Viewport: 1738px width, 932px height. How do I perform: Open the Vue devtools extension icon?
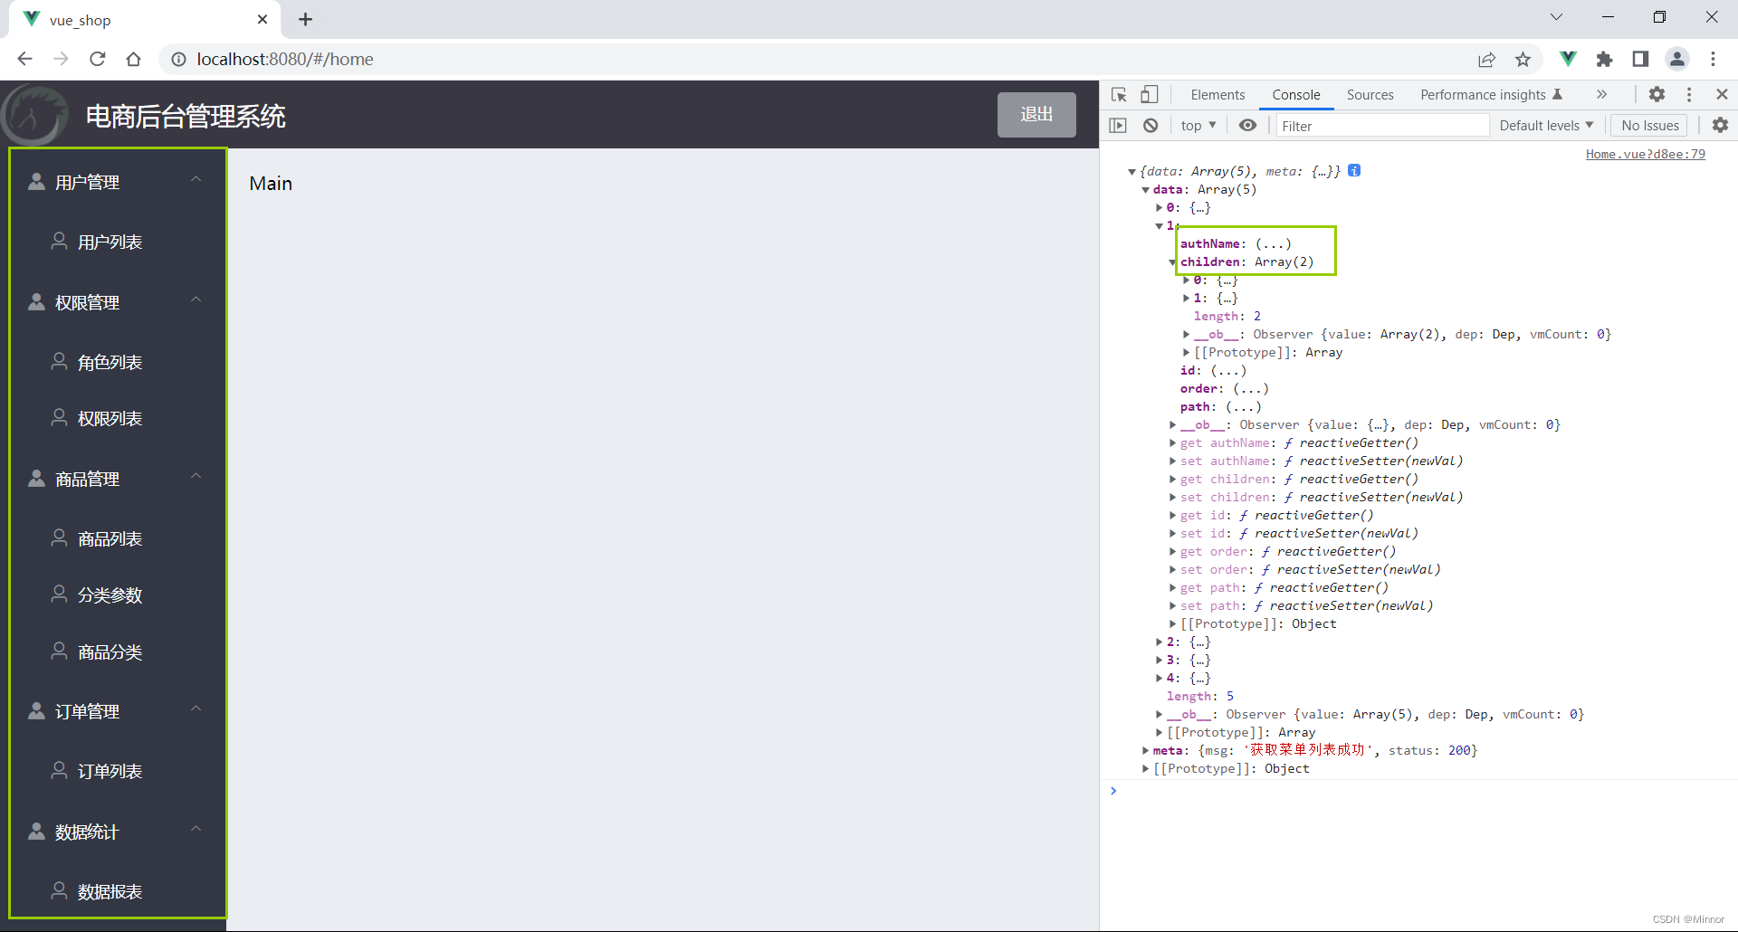pos(1568,59)
